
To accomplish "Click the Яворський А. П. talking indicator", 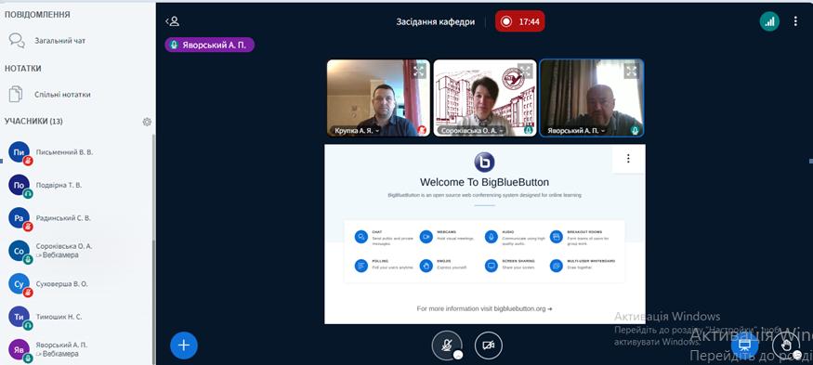I will pyautogui.click(x=209, y=46).
